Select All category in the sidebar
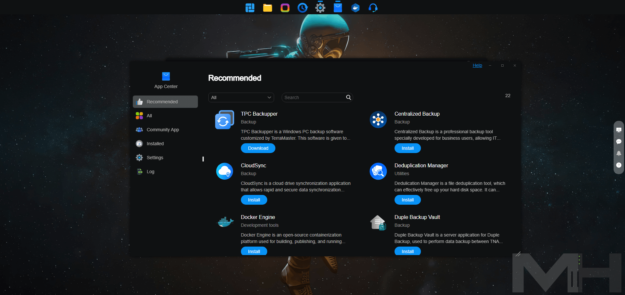 165,116
